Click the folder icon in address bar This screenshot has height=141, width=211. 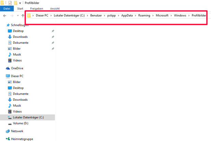pyautogui.click(x=29, y=15)
